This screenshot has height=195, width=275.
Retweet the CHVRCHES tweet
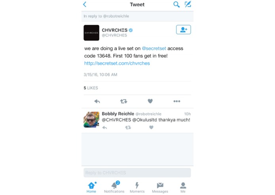[x=123, y=101]
